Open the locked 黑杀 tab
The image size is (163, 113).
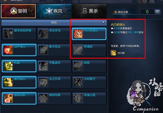pos(89,11)
